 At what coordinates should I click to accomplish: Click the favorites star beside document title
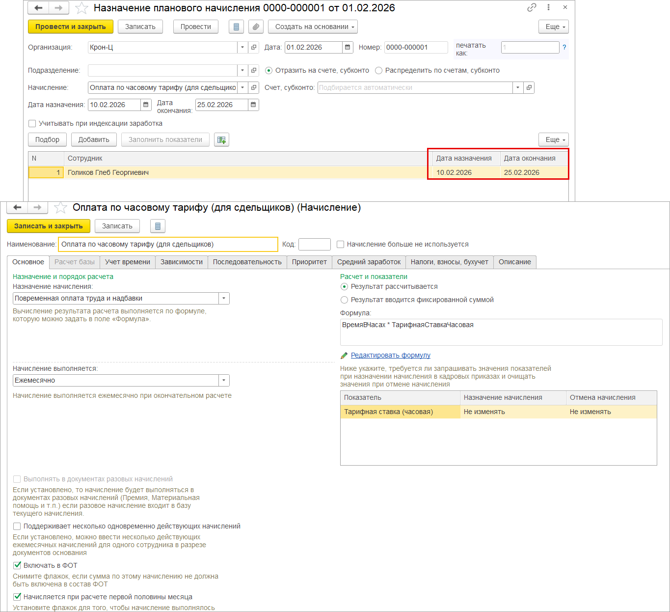click(81, 8)
